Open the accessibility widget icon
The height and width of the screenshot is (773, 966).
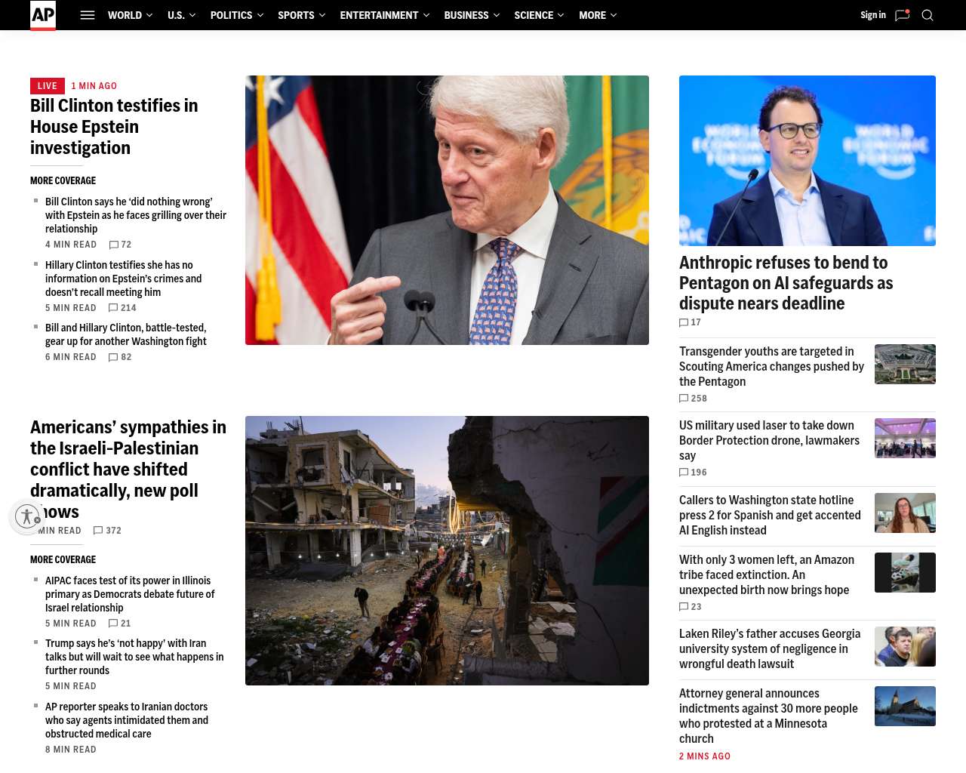[27, 516]
